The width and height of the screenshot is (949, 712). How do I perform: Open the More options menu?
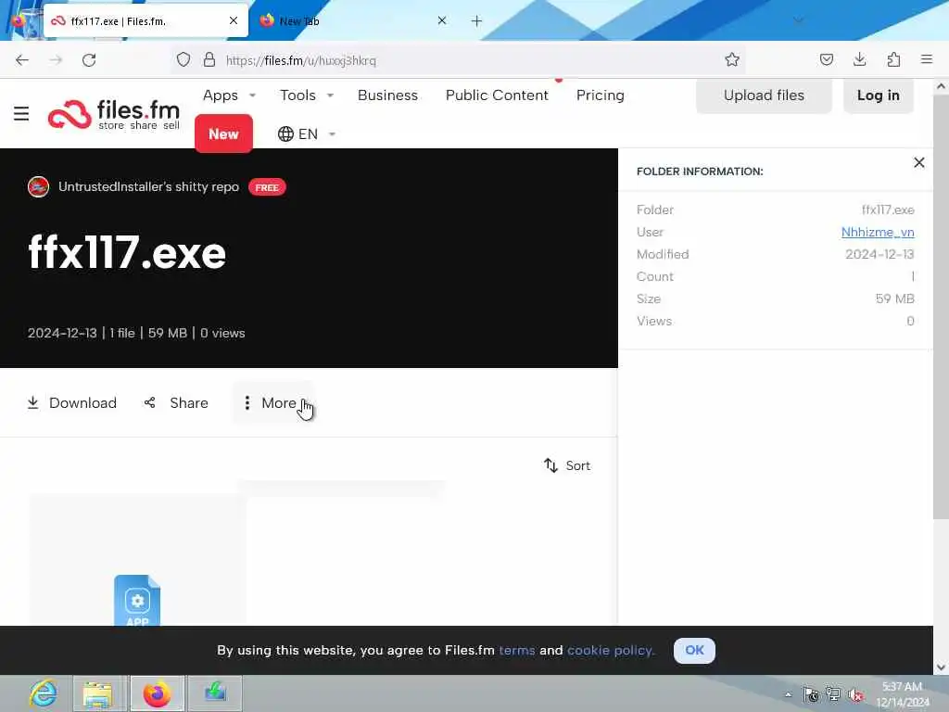pyautogui.click(x=272, y=402)
